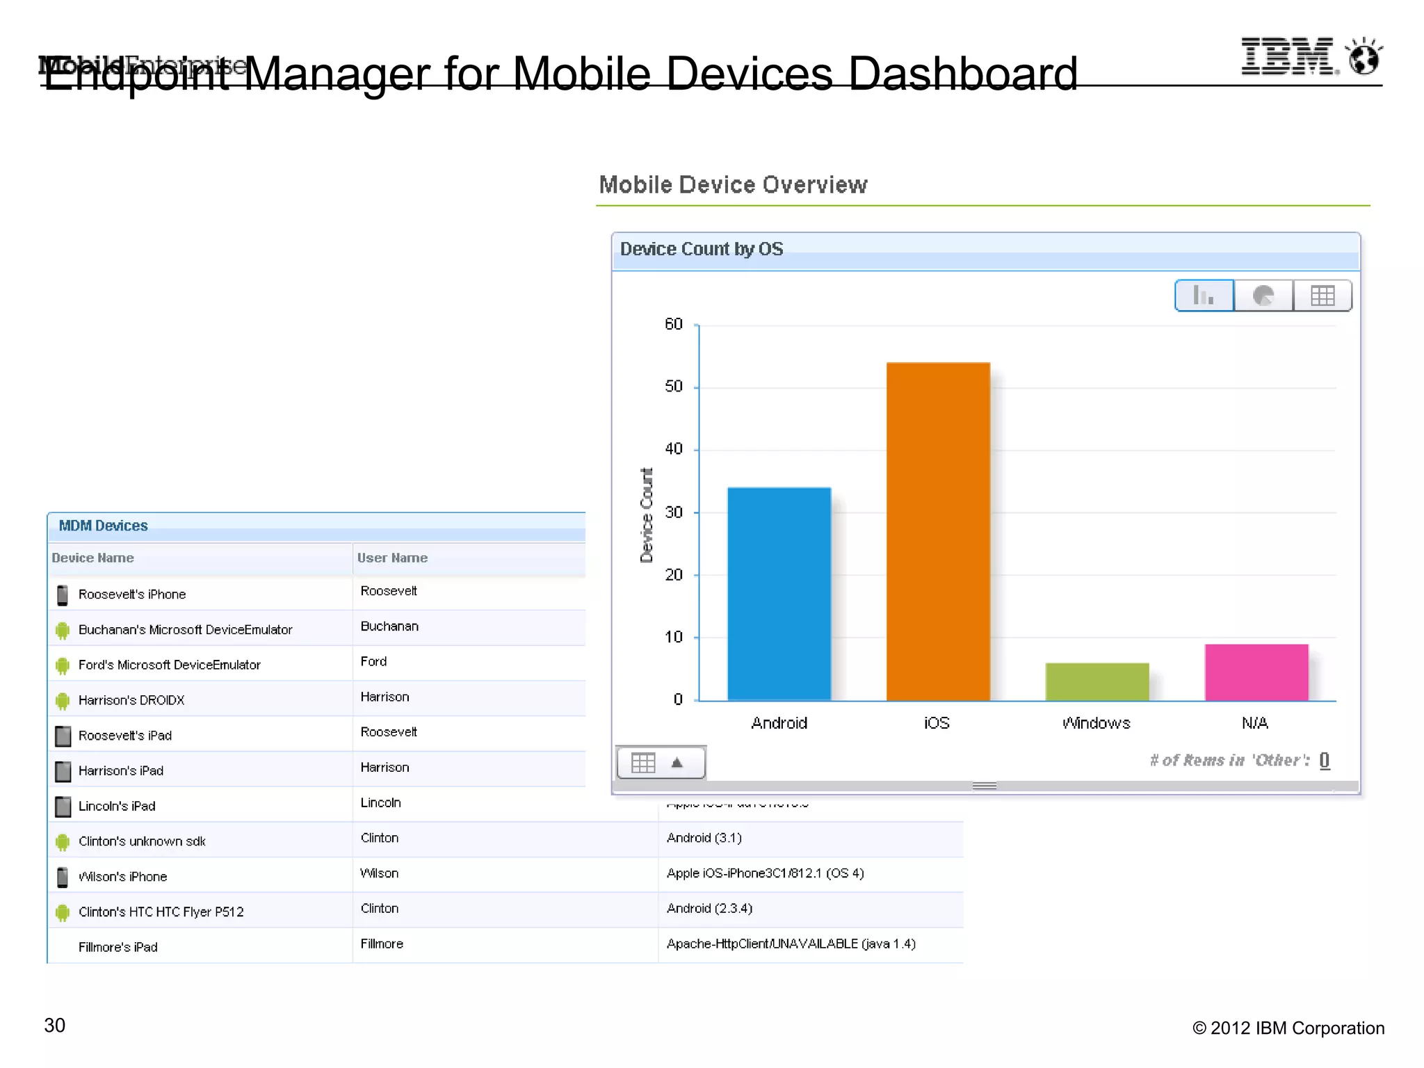Select Clinton's unknown sdk Android icon
1424x1068 pixels.
(x=63, y=842)
